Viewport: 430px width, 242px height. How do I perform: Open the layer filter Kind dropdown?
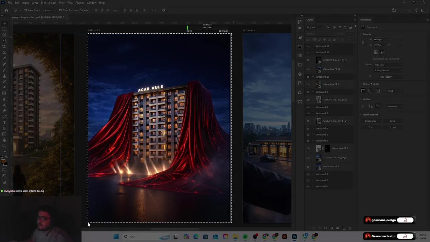(316, 27)
